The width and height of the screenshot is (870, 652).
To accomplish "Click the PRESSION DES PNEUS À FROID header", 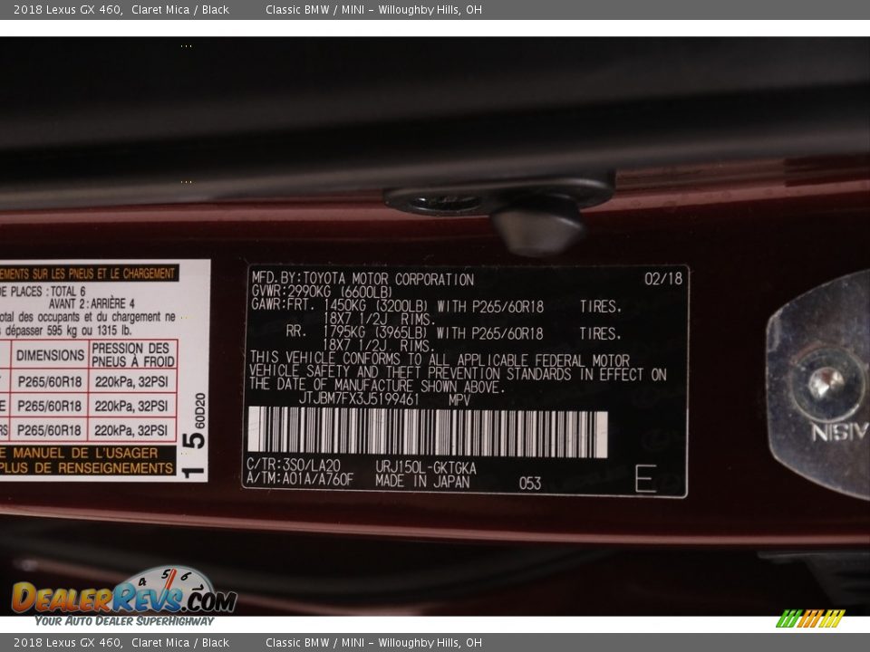I will tap(132, 355).
